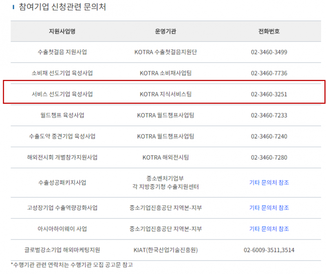
Task: Click the '운영기관' column header
Action: click(165, 31)
